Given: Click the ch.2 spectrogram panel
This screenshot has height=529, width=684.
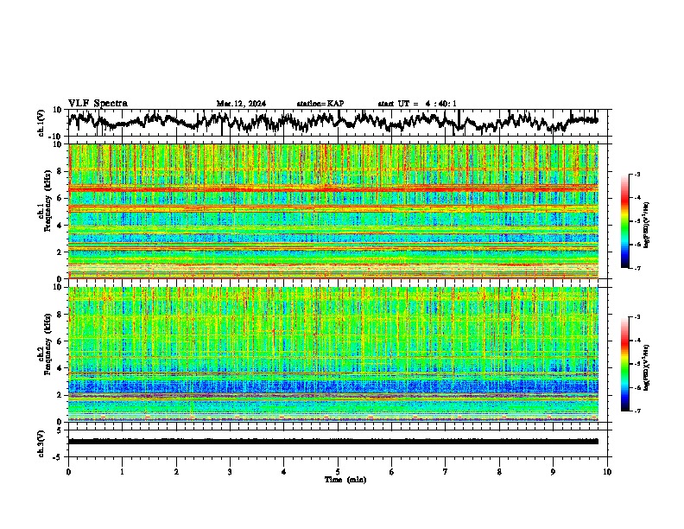Looking at the screenshot, I should pyautogui.click(x=333, y=354).
